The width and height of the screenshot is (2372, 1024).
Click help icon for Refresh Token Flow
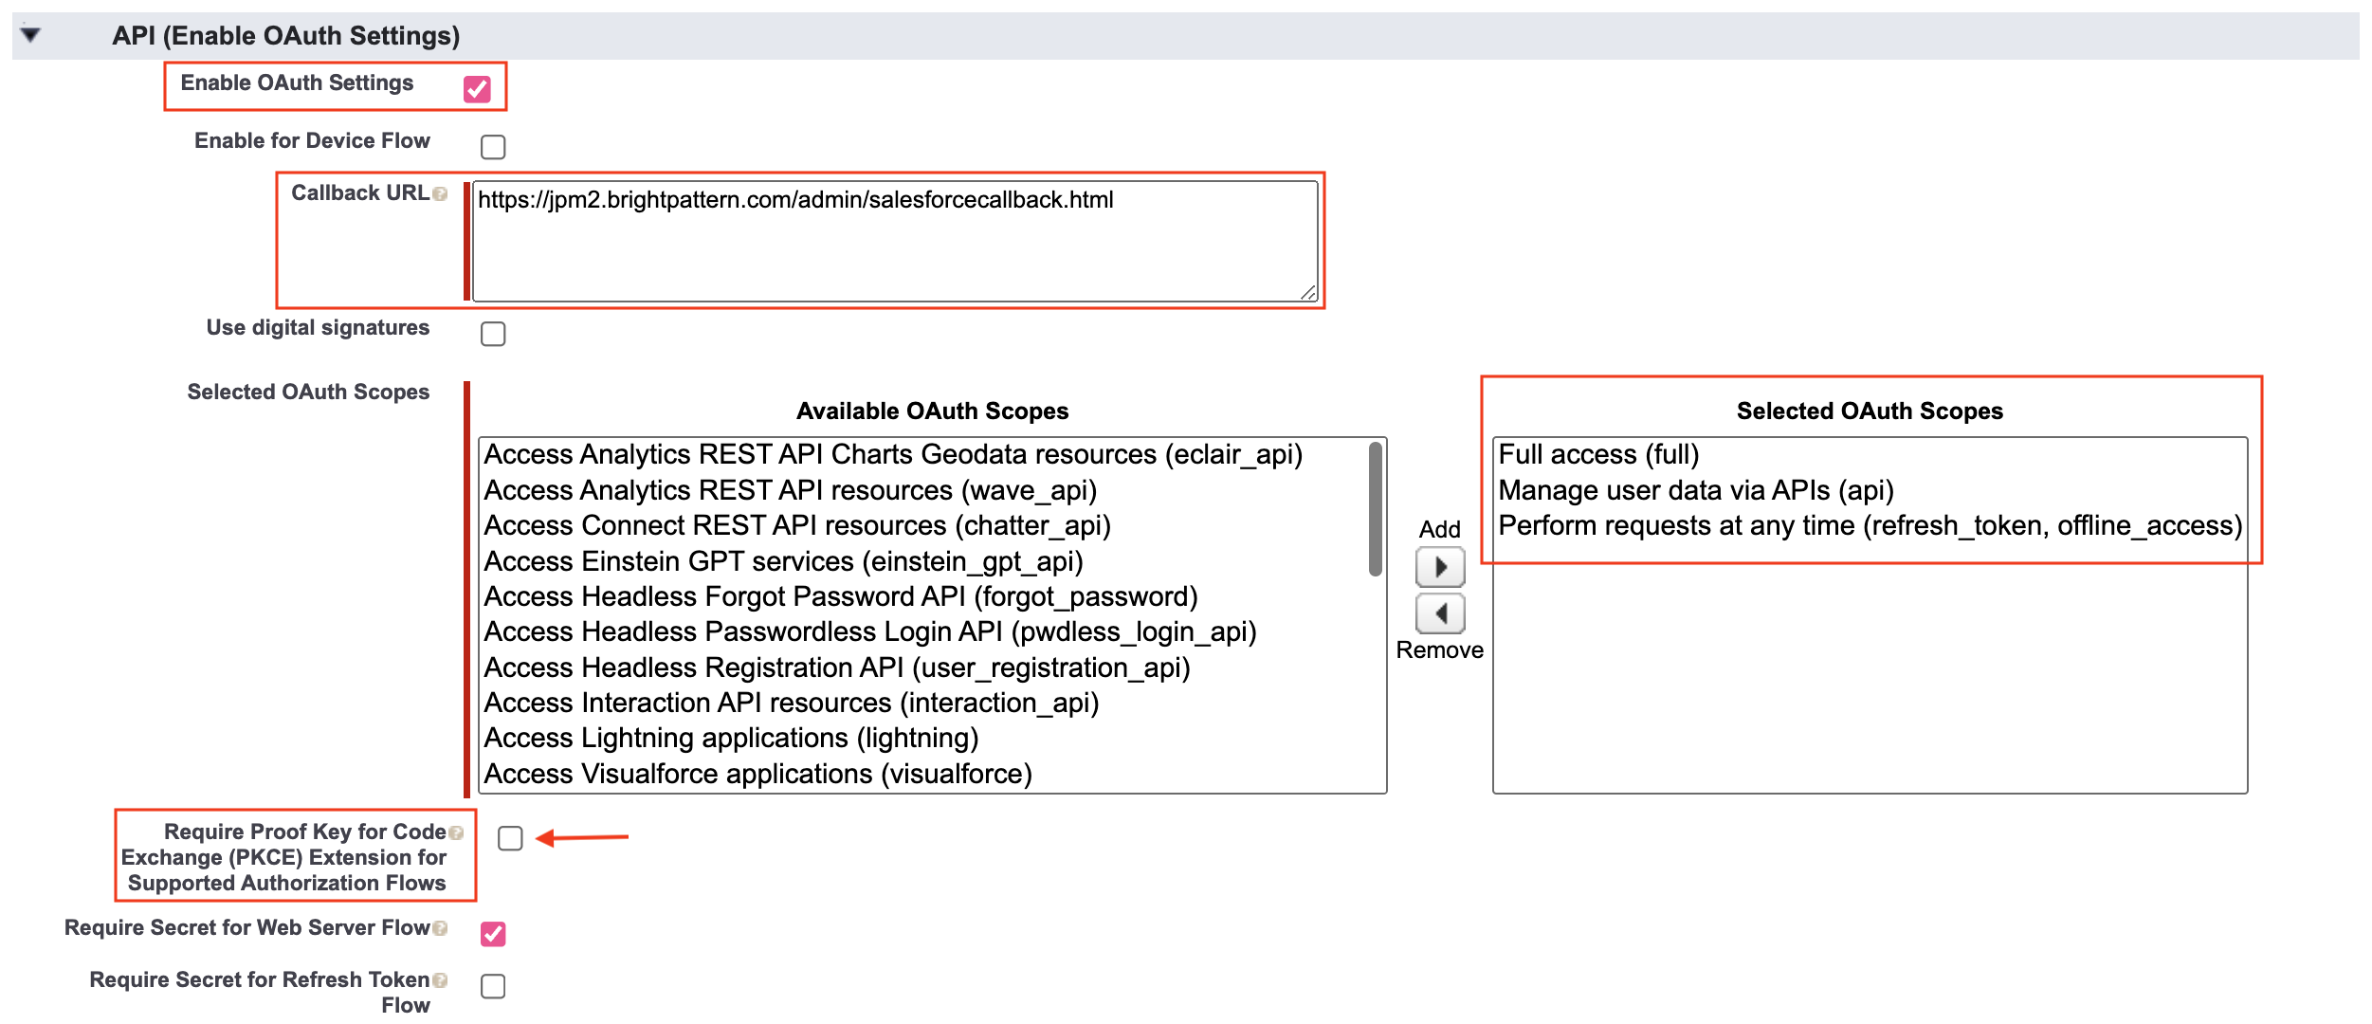coord(440,981)
